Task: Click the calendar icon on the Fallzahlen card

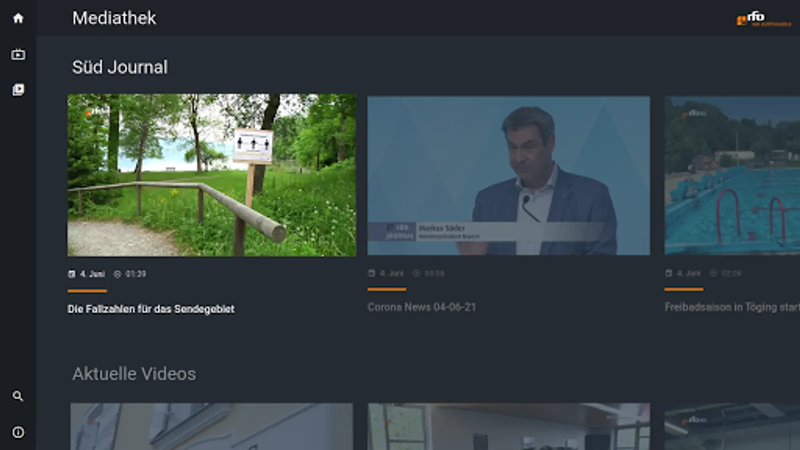Action: click(x=71, y=274)
